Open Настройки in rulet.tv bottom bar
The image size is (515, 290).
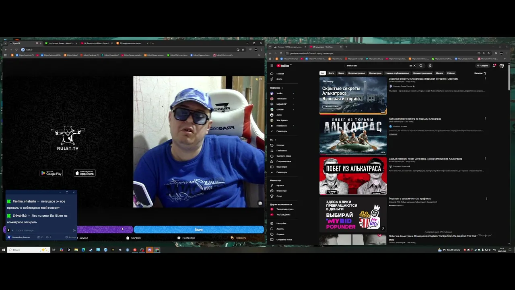click(x=186, y=238)
